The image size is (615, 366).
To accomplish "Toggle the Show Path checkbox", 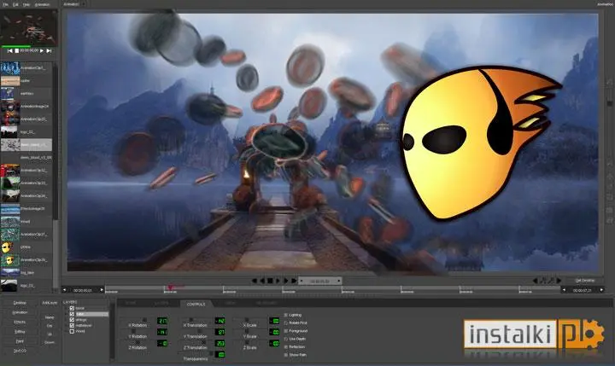I will tap(286, 355).
